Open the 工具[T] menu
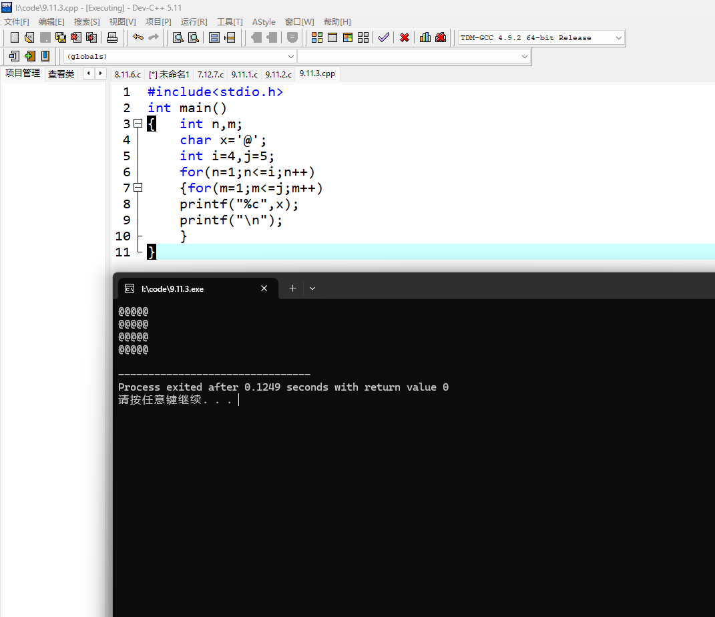The height and width of the screenshot is (617, 715). 230,22
